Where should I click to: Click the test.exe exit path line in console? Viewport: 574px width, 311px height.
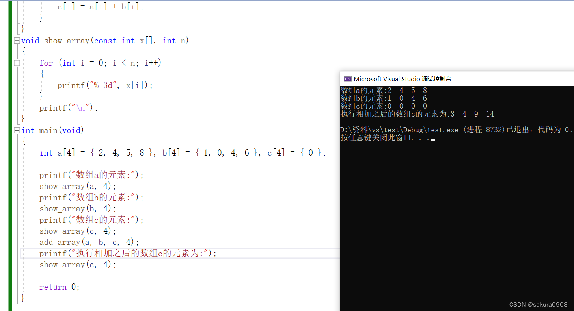coord(457,130)
